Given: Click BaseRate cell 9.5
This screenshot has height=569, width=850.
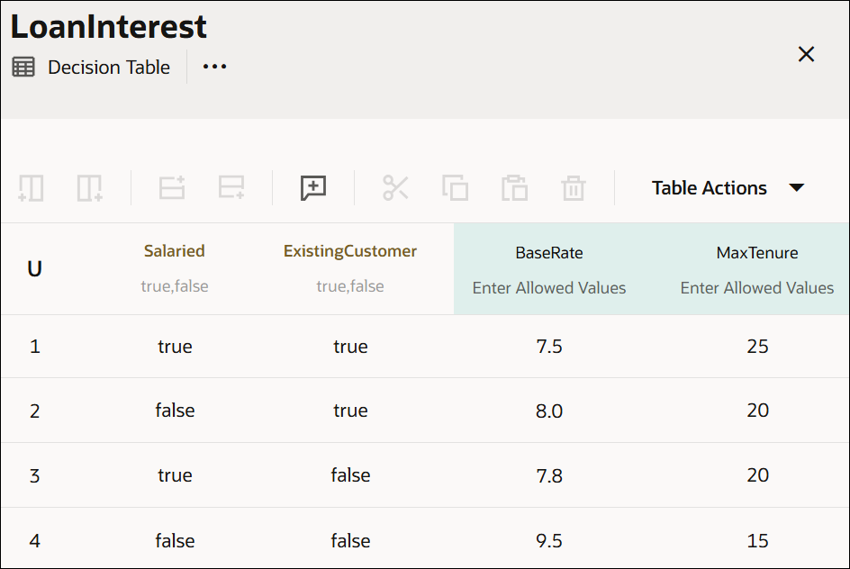Looking at the screenshot, I should pos(549,541).
